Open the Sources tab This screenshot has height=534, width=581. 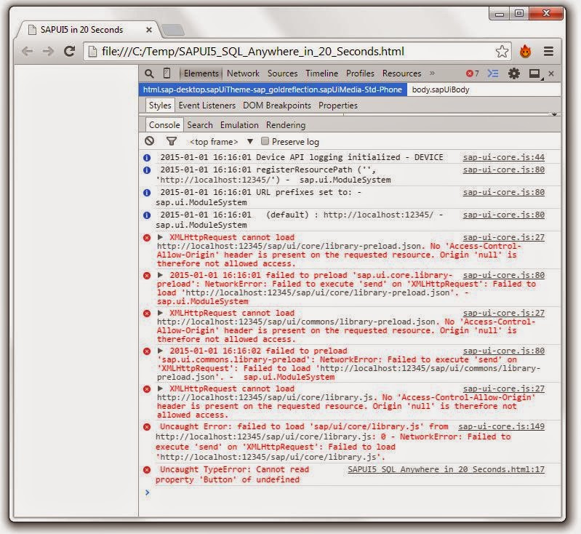pyautogui.click(x=282, y=73)
